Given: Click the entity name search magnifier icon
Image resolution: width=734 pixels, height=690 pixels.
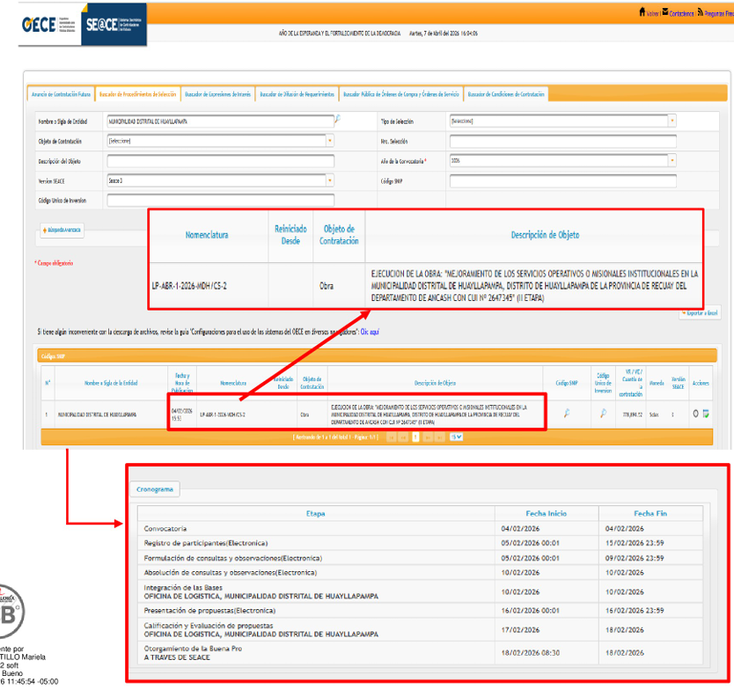Looking at the screenshot, I should [336, 118].
